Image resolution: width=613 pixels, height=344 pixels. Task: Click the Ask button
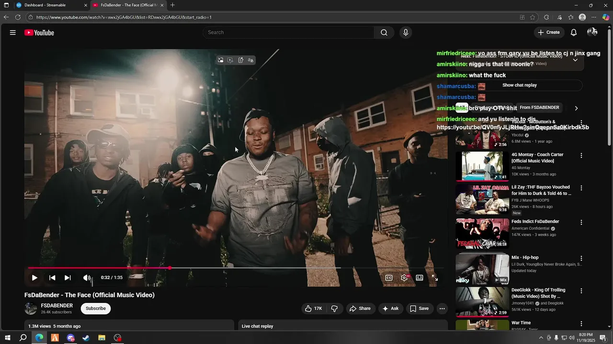coord(390,309)
